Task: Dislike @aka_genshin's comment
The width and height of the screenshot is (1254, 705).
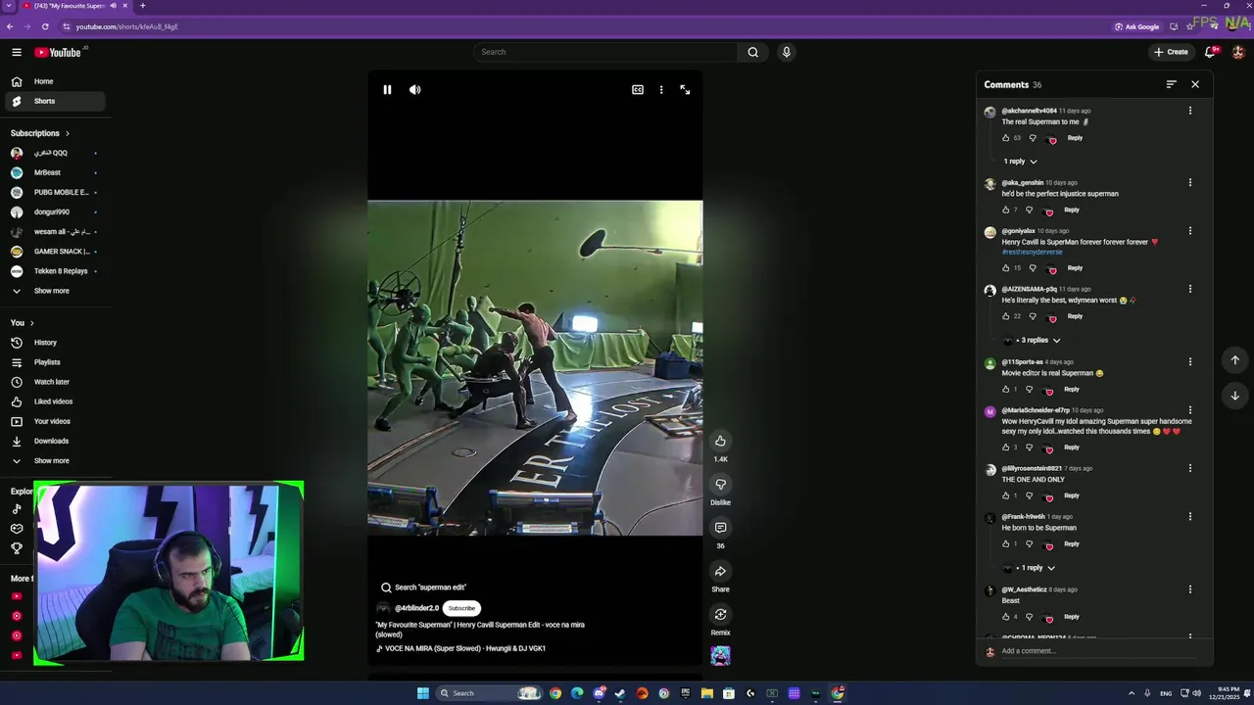Action: tap(1029, 210)
